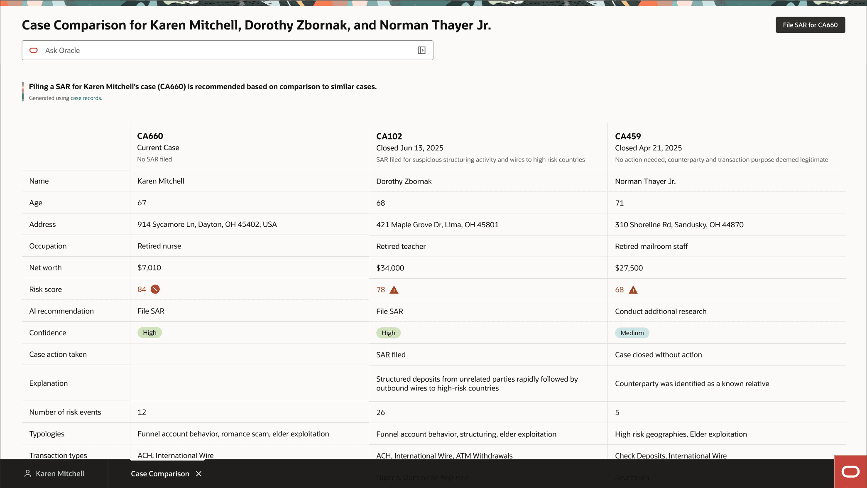Select the CA102 case header

389,136
